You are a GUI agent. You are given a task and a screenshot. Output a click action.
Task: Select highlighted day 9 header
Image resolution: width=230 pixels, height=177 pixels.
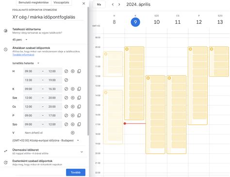click(x=135, y=22)
